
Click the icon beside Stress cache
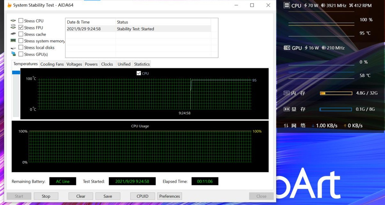(x=13, y=34)
